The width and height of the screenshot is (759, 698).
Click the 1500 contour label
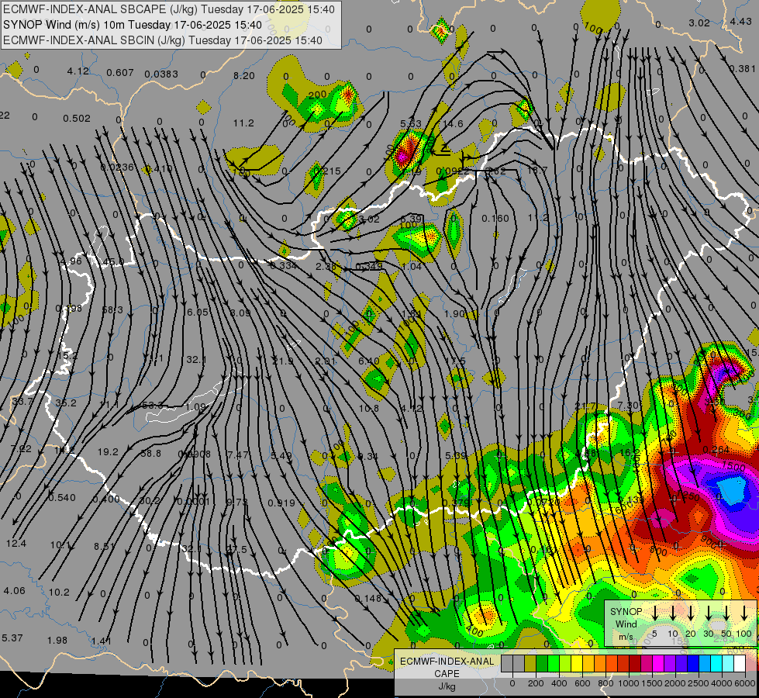[x=733, y=466]
